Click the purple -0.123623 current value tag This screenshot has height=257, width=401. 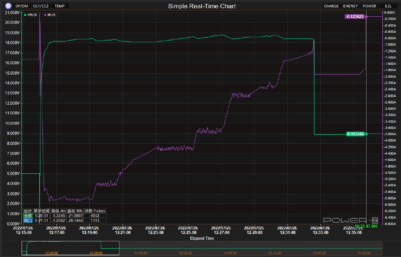tap(354, 16)
